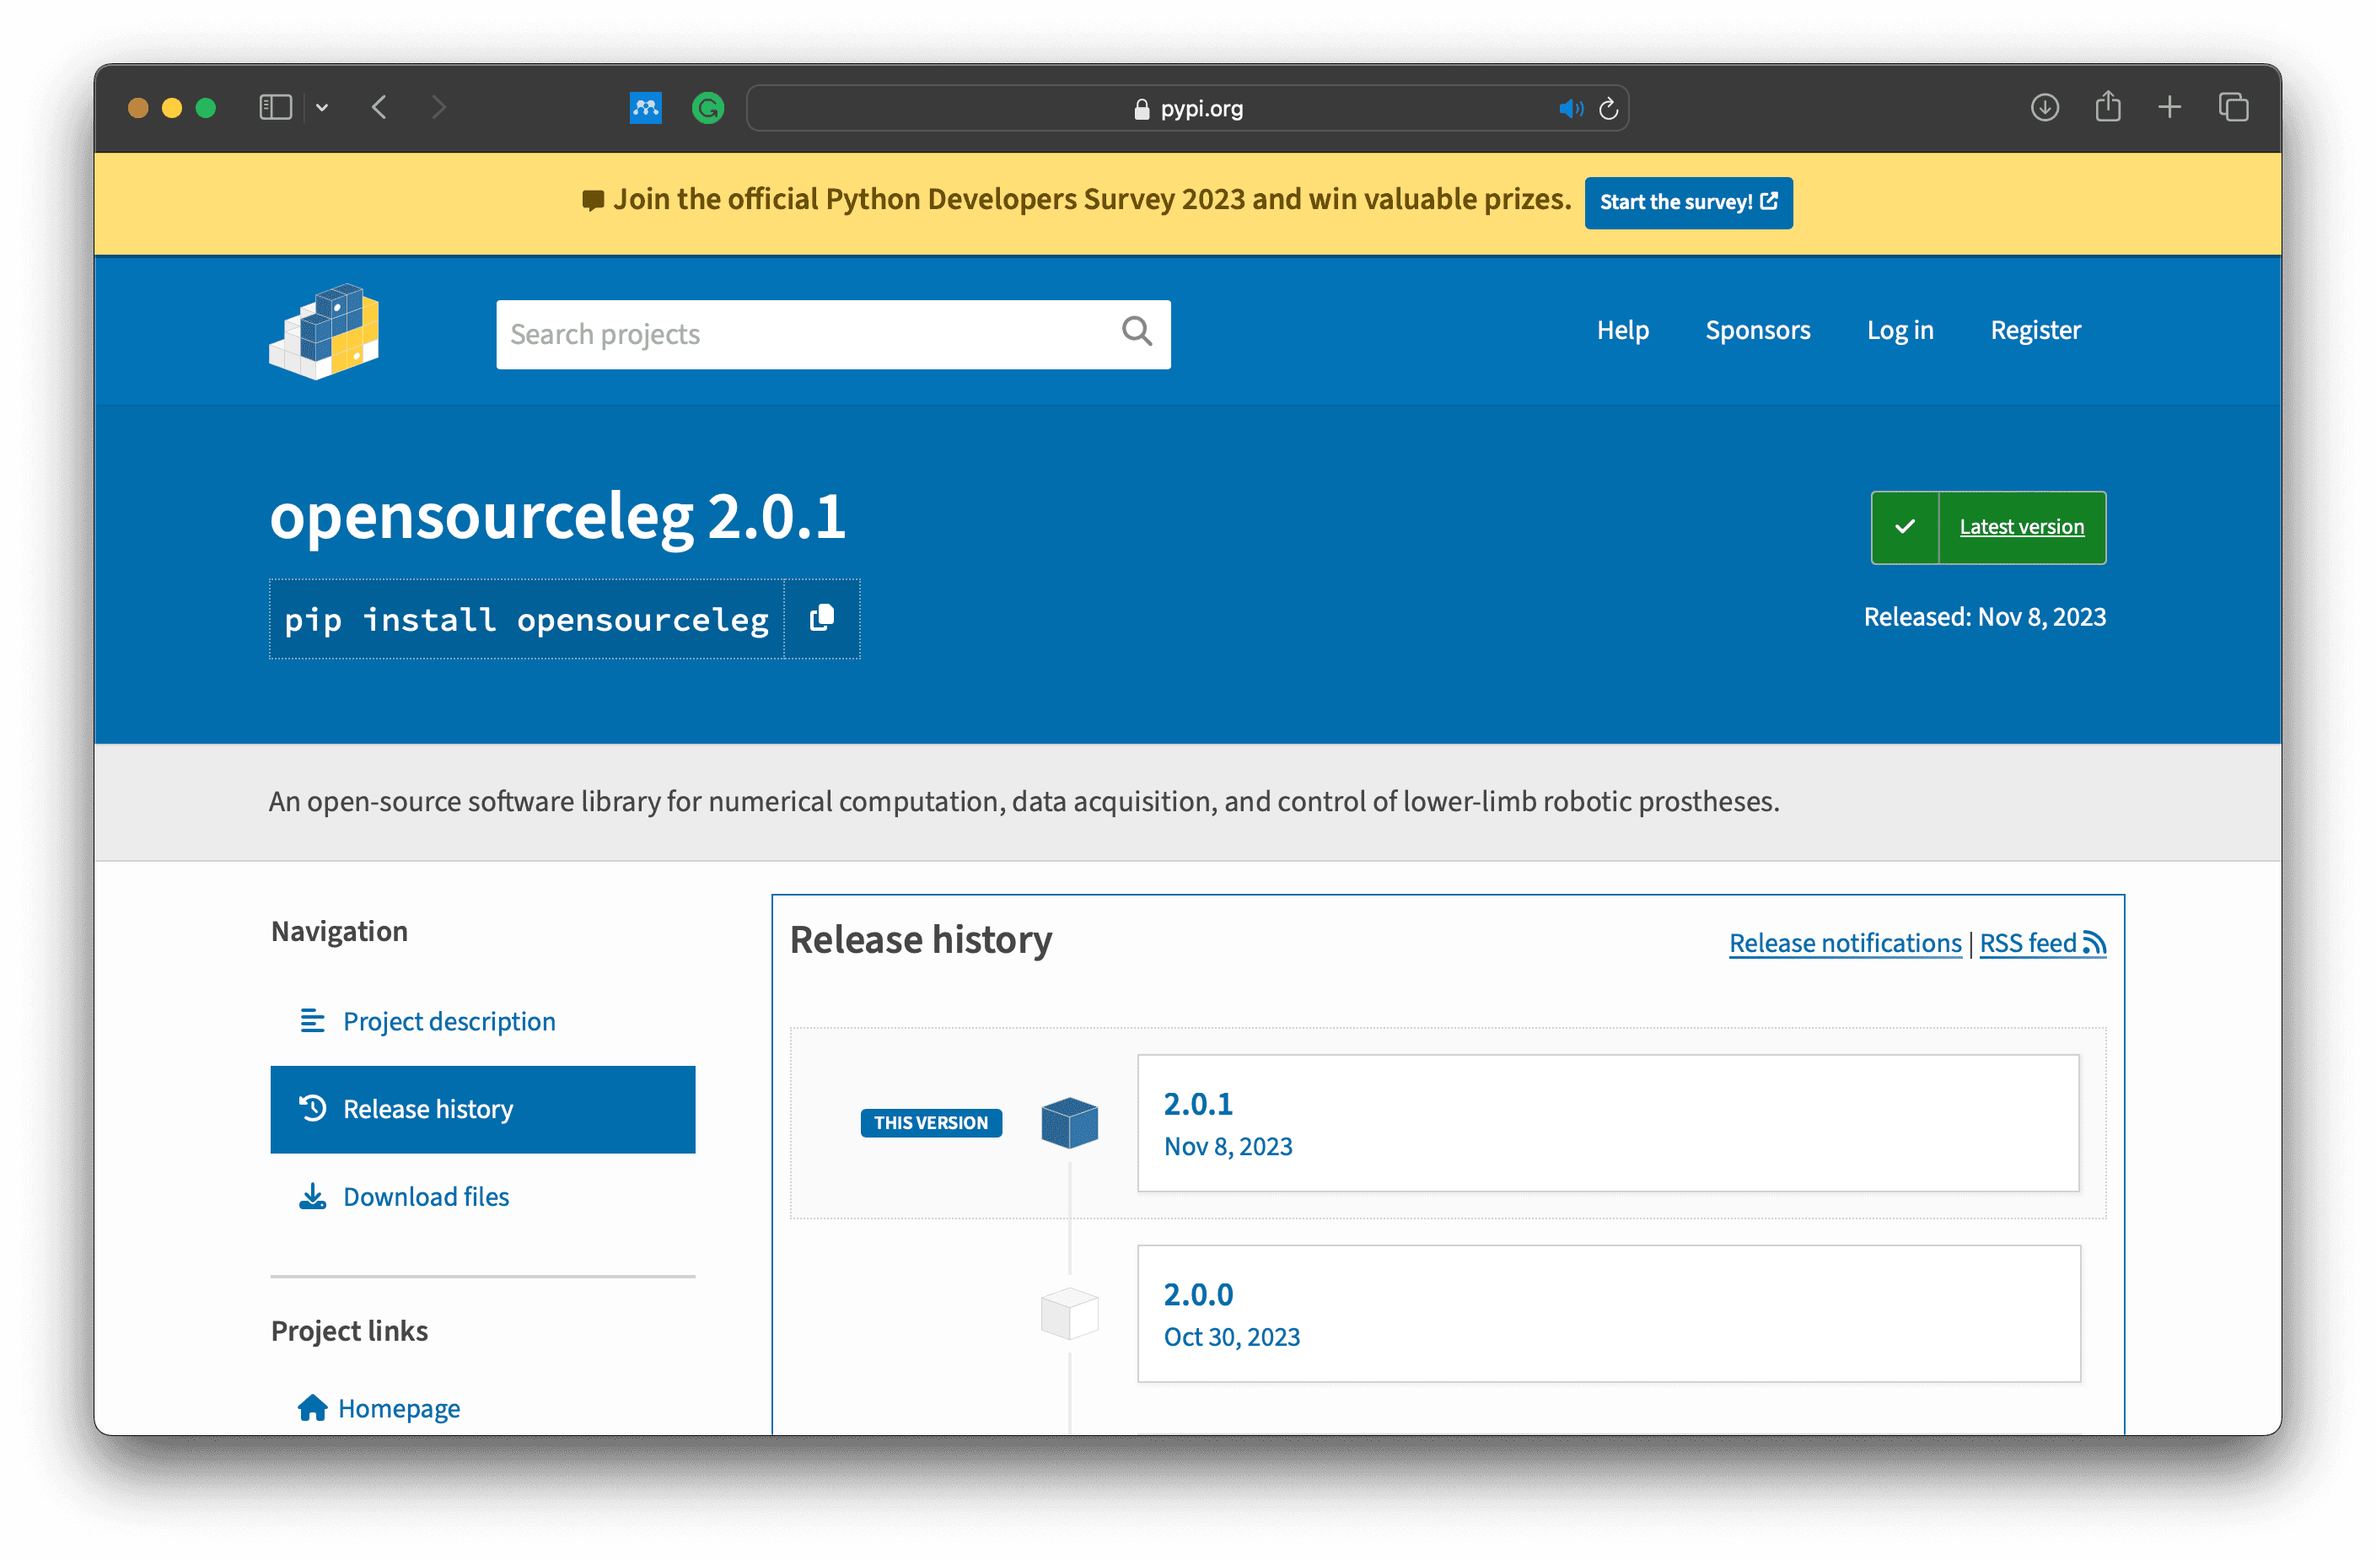The image size is (2376, 1560).
Task: Start the survey button
Action: pyautogui.click(x=1688, y=202)
